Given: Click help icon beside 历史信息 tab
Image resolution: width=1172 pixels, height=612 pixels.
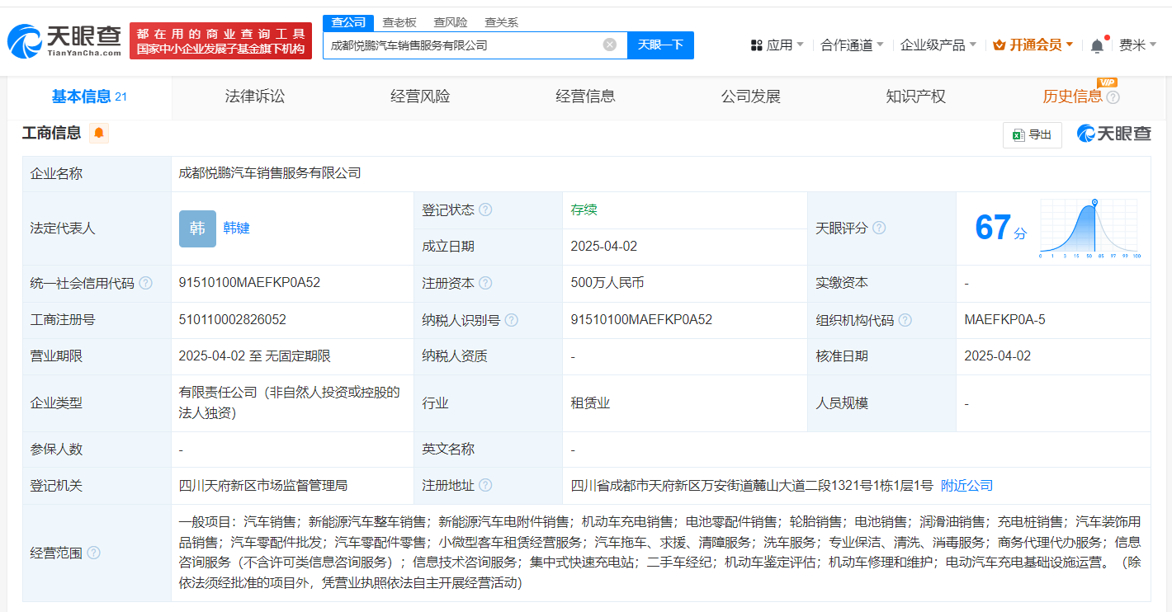Looking at the screenshot, I should pyautogui.click(x=1113, y=97).
